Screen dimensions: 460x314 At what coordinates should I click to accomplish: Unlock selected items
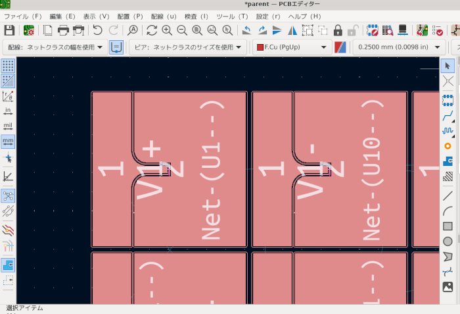(x=353, y=30)
